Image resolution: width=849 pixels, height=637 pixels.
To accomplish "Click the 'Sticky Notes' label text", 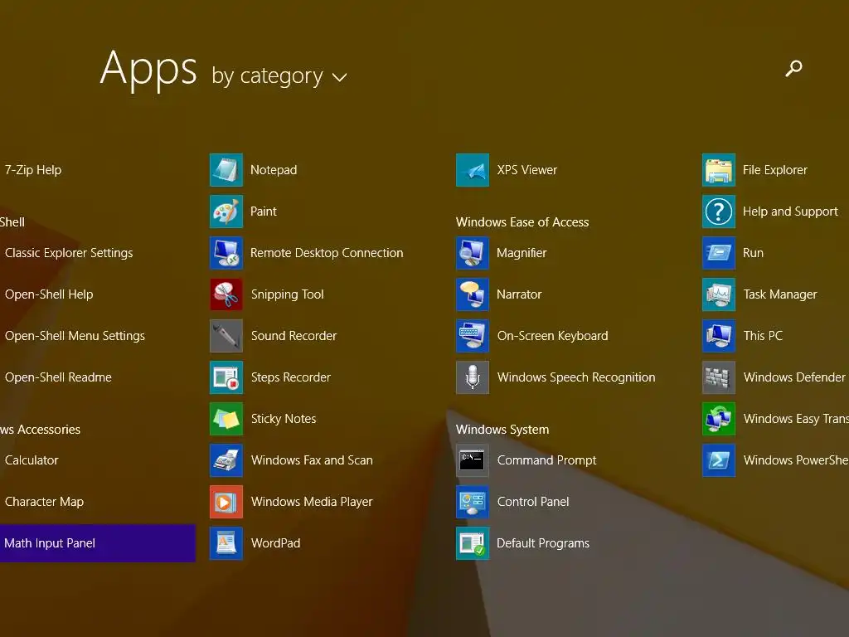I will [284, 419].
